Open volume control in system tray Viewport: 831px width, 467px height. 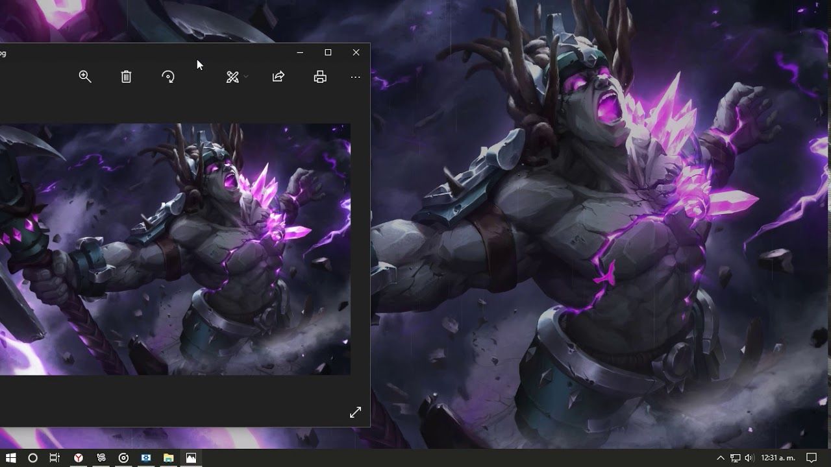tap(749, 458)
